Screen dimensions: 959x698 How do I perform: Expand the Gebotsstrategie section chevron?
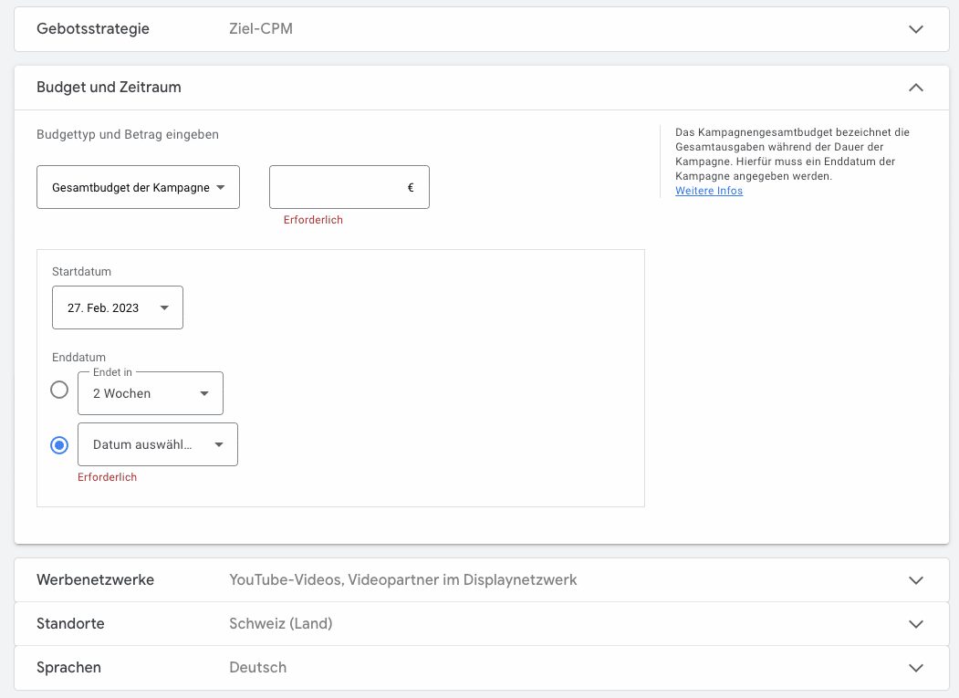click(x=915, y=29)
